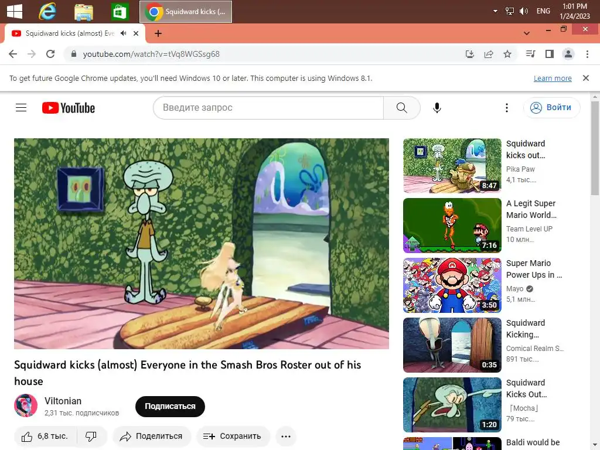Screen dimensions: 600x450
Task: Open Mocha Squidward Kicks Out thumbnail
Action: coord(452,404)
